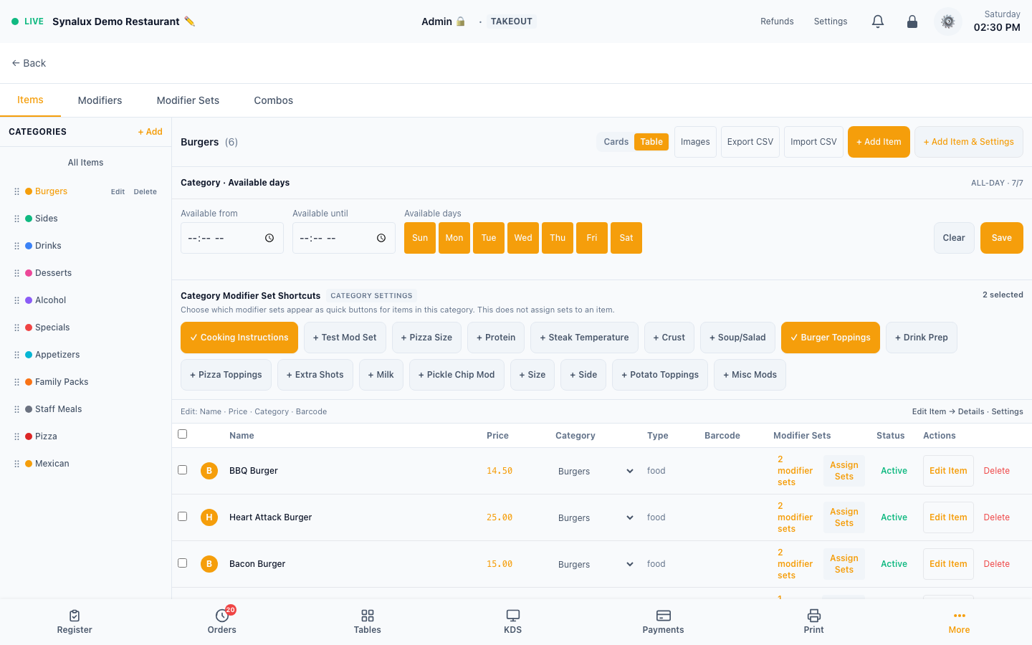The height and width of the screenshot is (645, 1032).
Task: Check the BBQ Burger row checkbox
Action: [x=183, y=470]
